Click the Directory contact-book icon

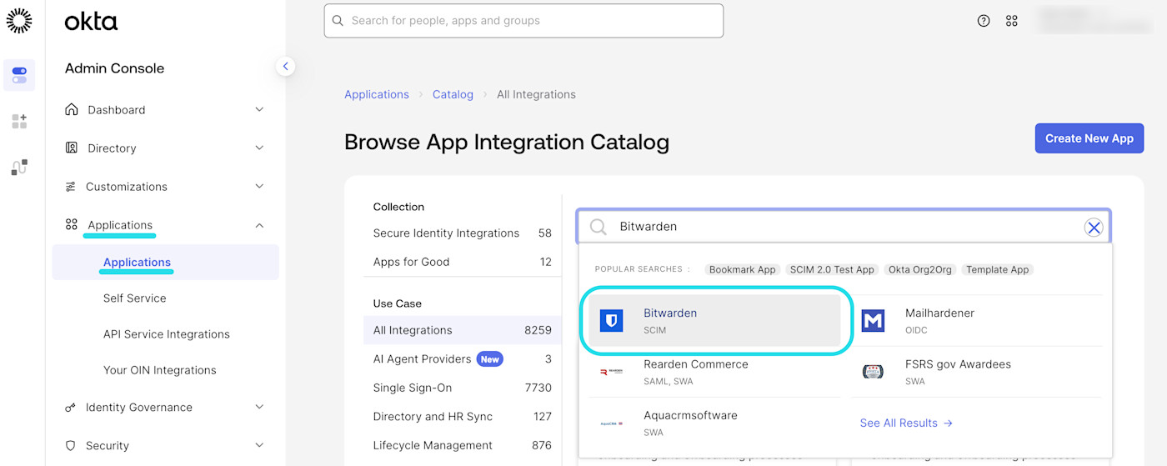click(71, 148)
